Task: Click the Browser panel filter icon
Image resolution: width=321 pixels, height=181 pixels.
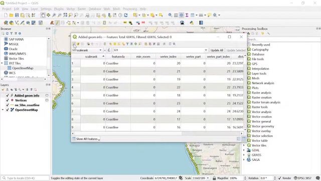Action: (11, 34)
